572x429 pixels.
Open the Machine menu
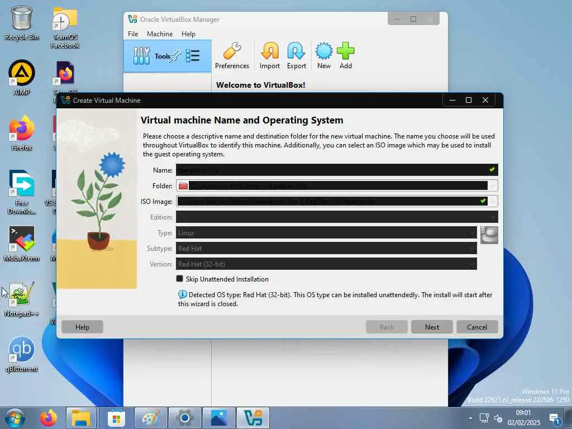click(160, 34)
